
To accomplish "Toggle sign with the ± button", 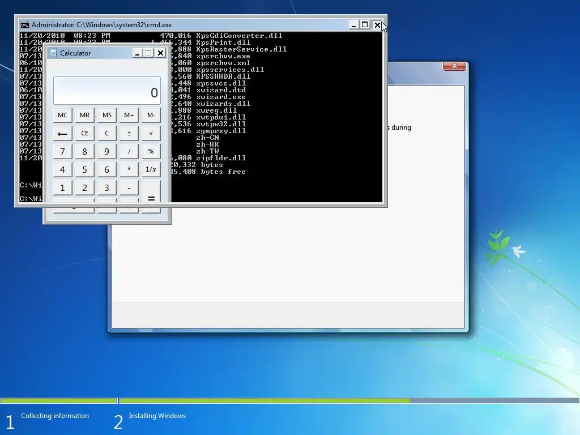I will tap(129, 133).
